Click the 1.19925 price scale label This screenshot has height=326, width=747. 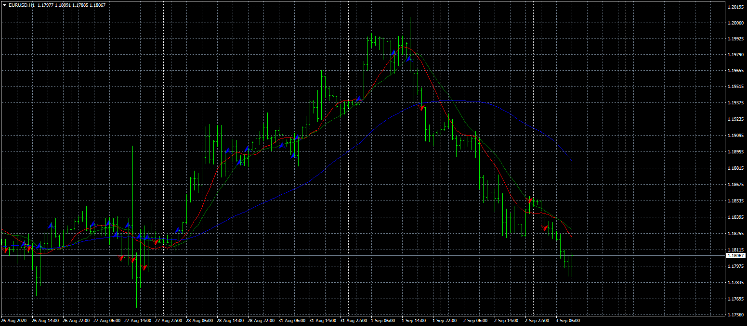tap(735, 39)
